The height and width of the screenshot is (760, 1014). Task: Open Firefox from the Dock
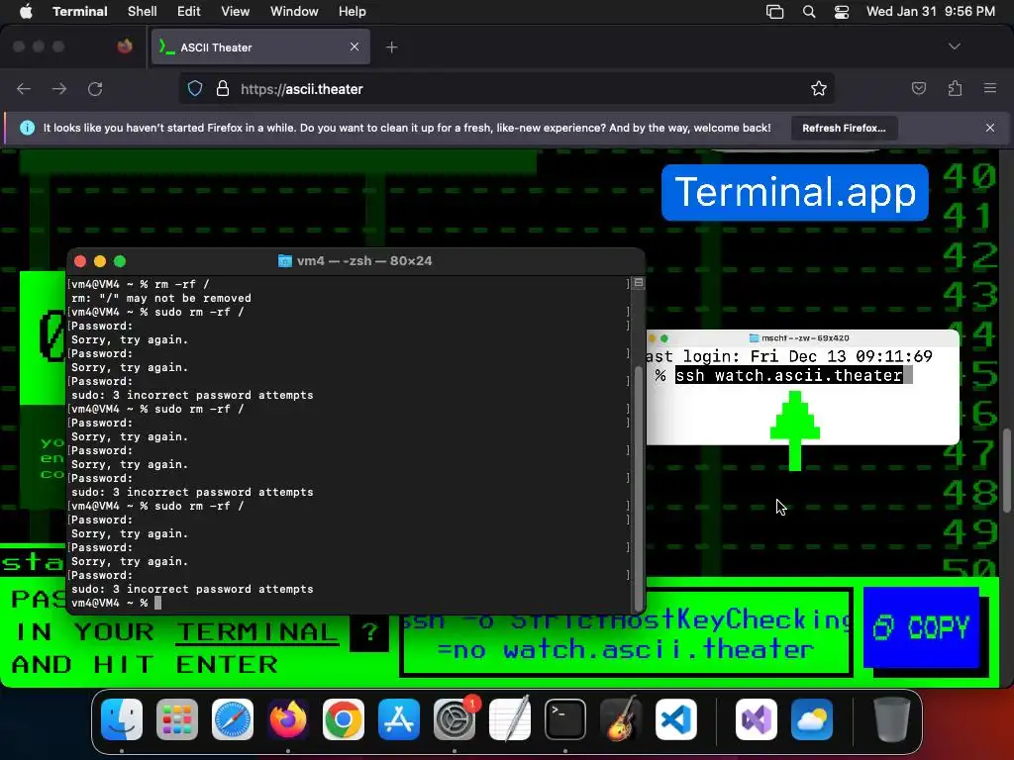288,719
